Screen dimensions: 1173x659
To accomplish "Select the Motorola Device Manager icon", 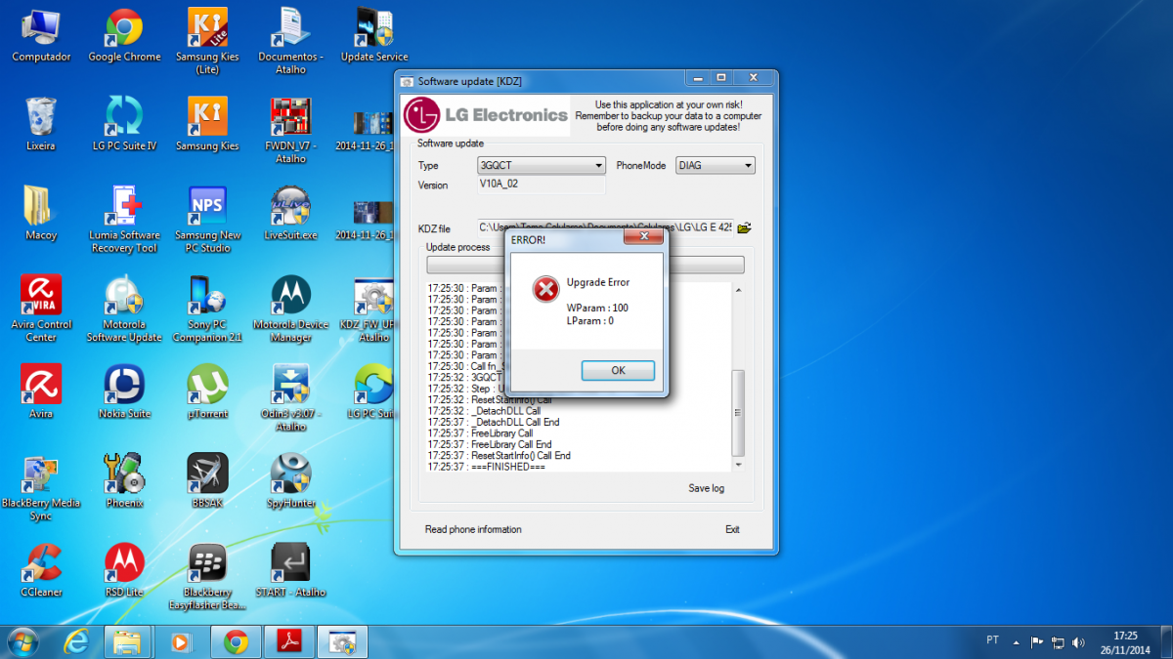I will click(x=290, y=309).
